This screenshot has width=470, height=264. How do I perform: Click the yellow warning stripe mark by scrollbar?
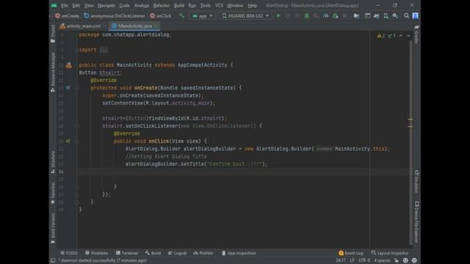pyautogui.click(x=410, y=120)
